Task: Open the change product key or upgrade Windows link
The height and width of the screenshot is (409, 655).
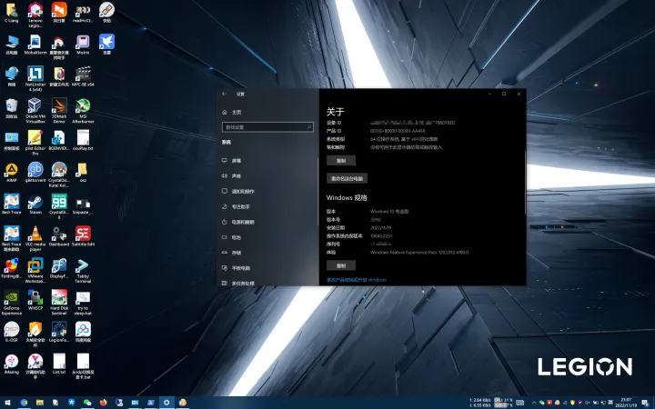Action: pyautogui.click(x=357, y=280)
